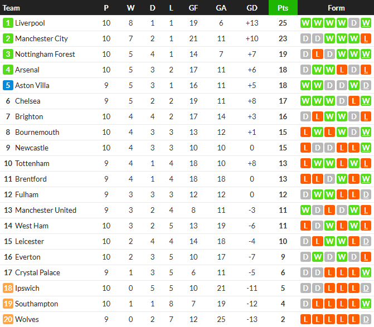Viewport: 374px width, 327px height.
Task: Sort table by Pts column header
Action: (x=283, y=8)
